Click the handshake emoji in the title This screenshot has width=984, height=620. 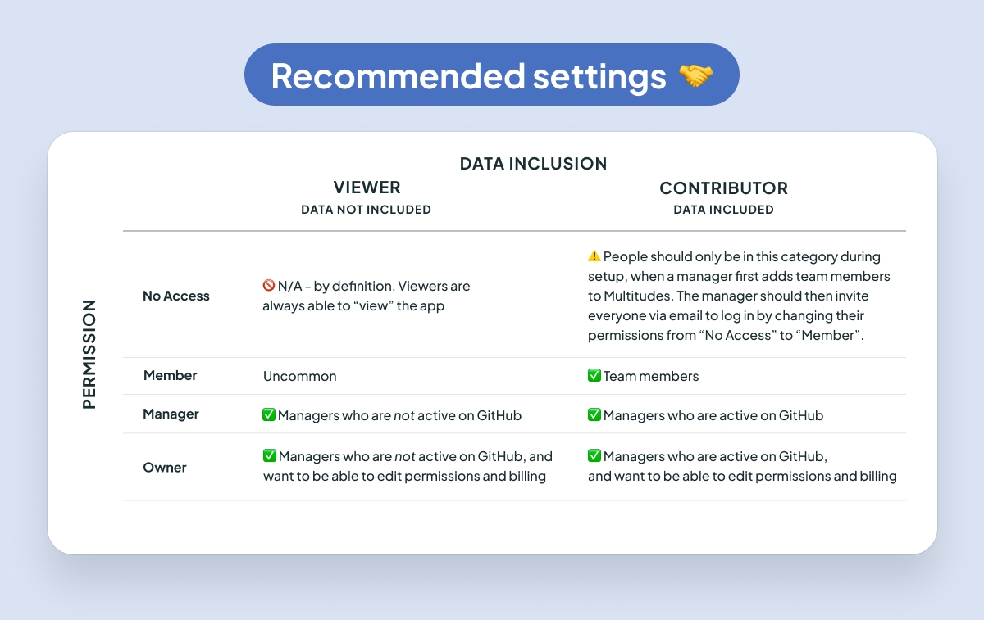click(695, 76)
